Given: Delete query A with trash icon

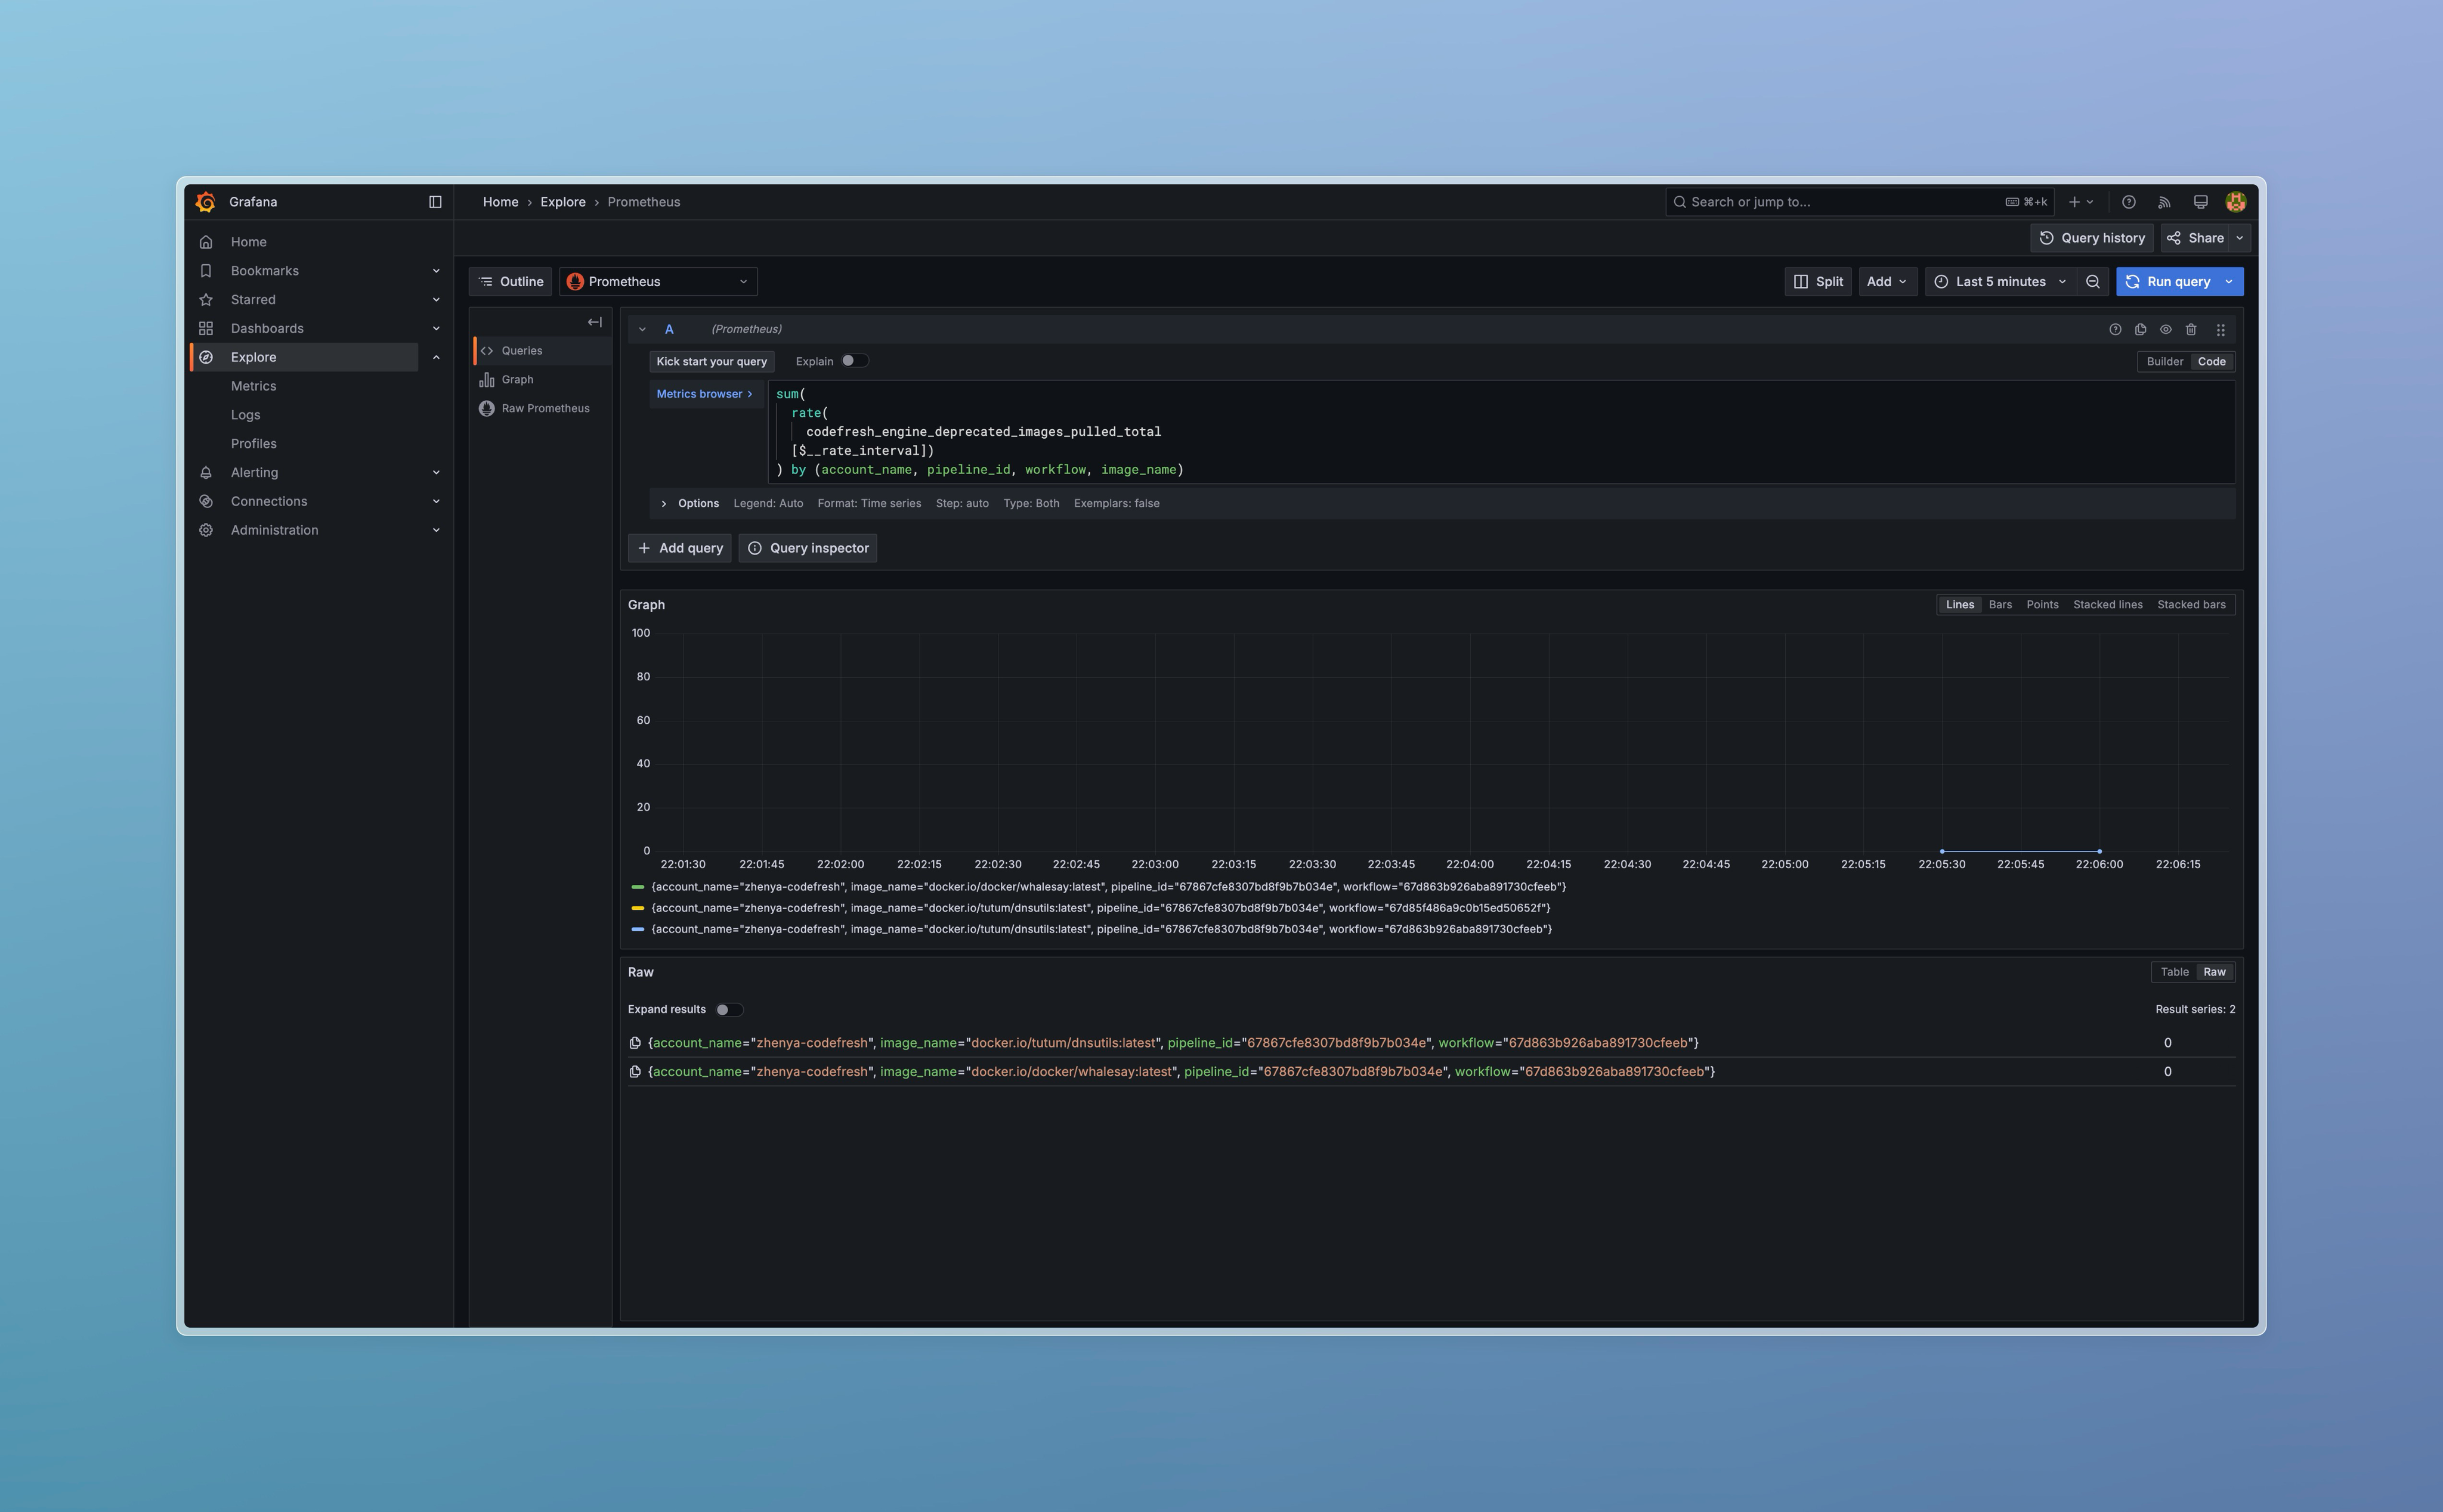Looking at the screenshot, I should coord(2191,329).
